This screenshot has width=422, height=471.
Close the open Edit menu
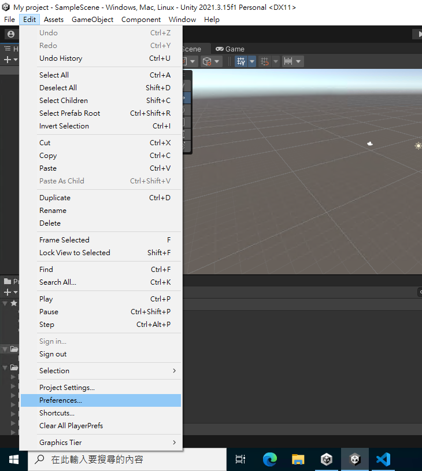pos(29,20)
